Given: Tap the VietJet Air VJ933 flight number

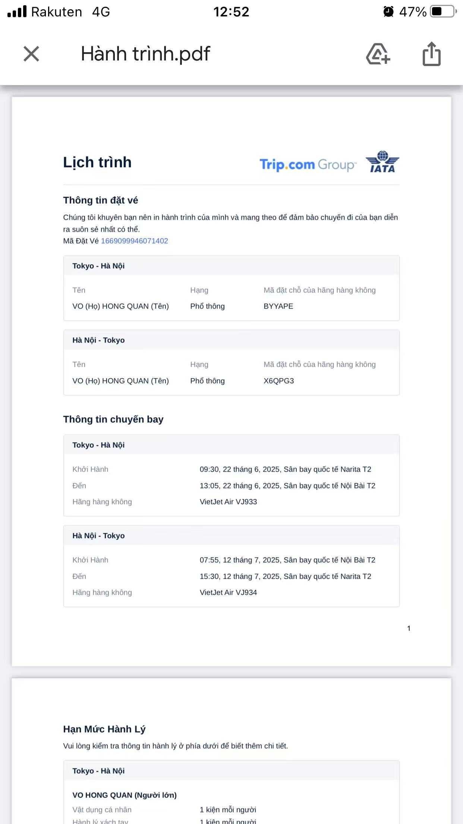Looking at the screenshot, I should click(x=228, y=502).
